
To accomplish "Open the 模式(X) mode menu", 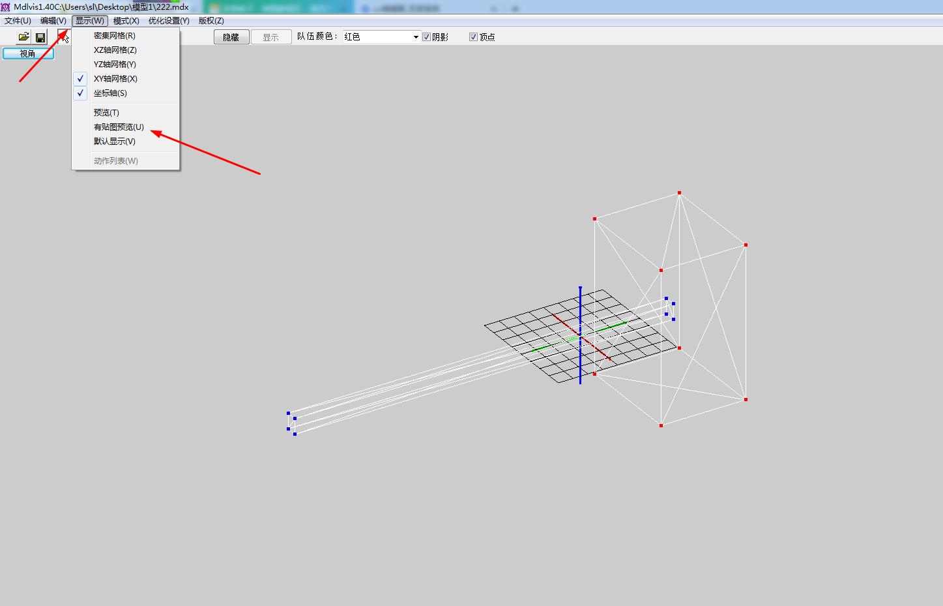I will tap(126, 21).
